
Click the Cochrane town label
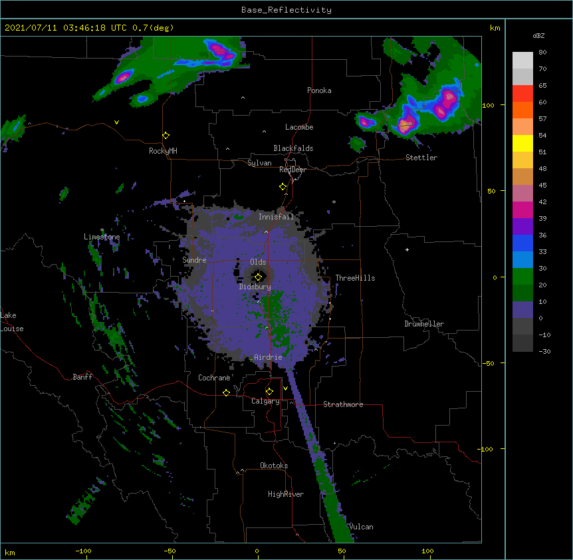[x=214, y=378]
